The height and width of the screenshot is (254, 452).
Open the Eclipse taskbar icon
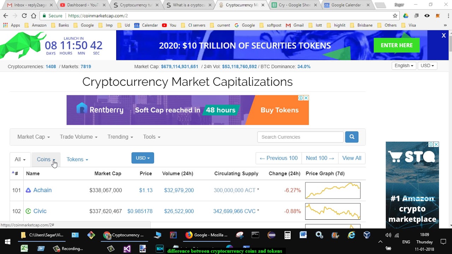coord(272,235)
